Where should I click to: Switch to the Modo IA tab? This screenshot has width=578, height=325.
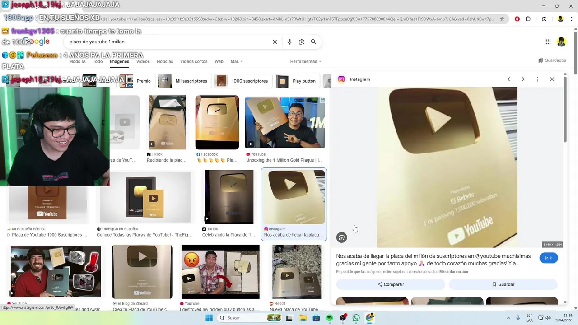pyautogui.click(x=77, y=61)
